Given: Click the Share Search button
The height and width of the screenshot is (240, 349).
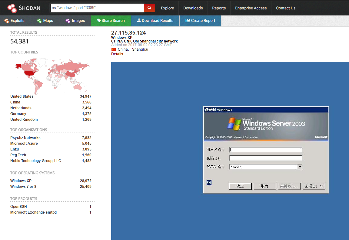Looking at the screenshot, I should coord(111,21).
